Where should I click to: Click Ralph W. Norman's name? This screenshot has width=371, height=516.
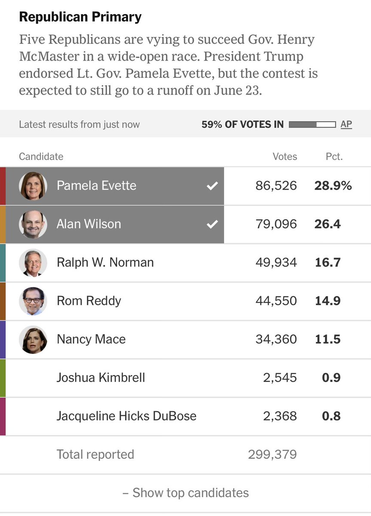[105, 262]
